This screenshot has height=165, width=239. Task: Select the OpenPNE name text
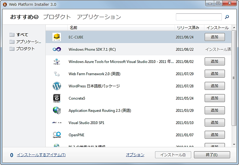pos(76,135)
